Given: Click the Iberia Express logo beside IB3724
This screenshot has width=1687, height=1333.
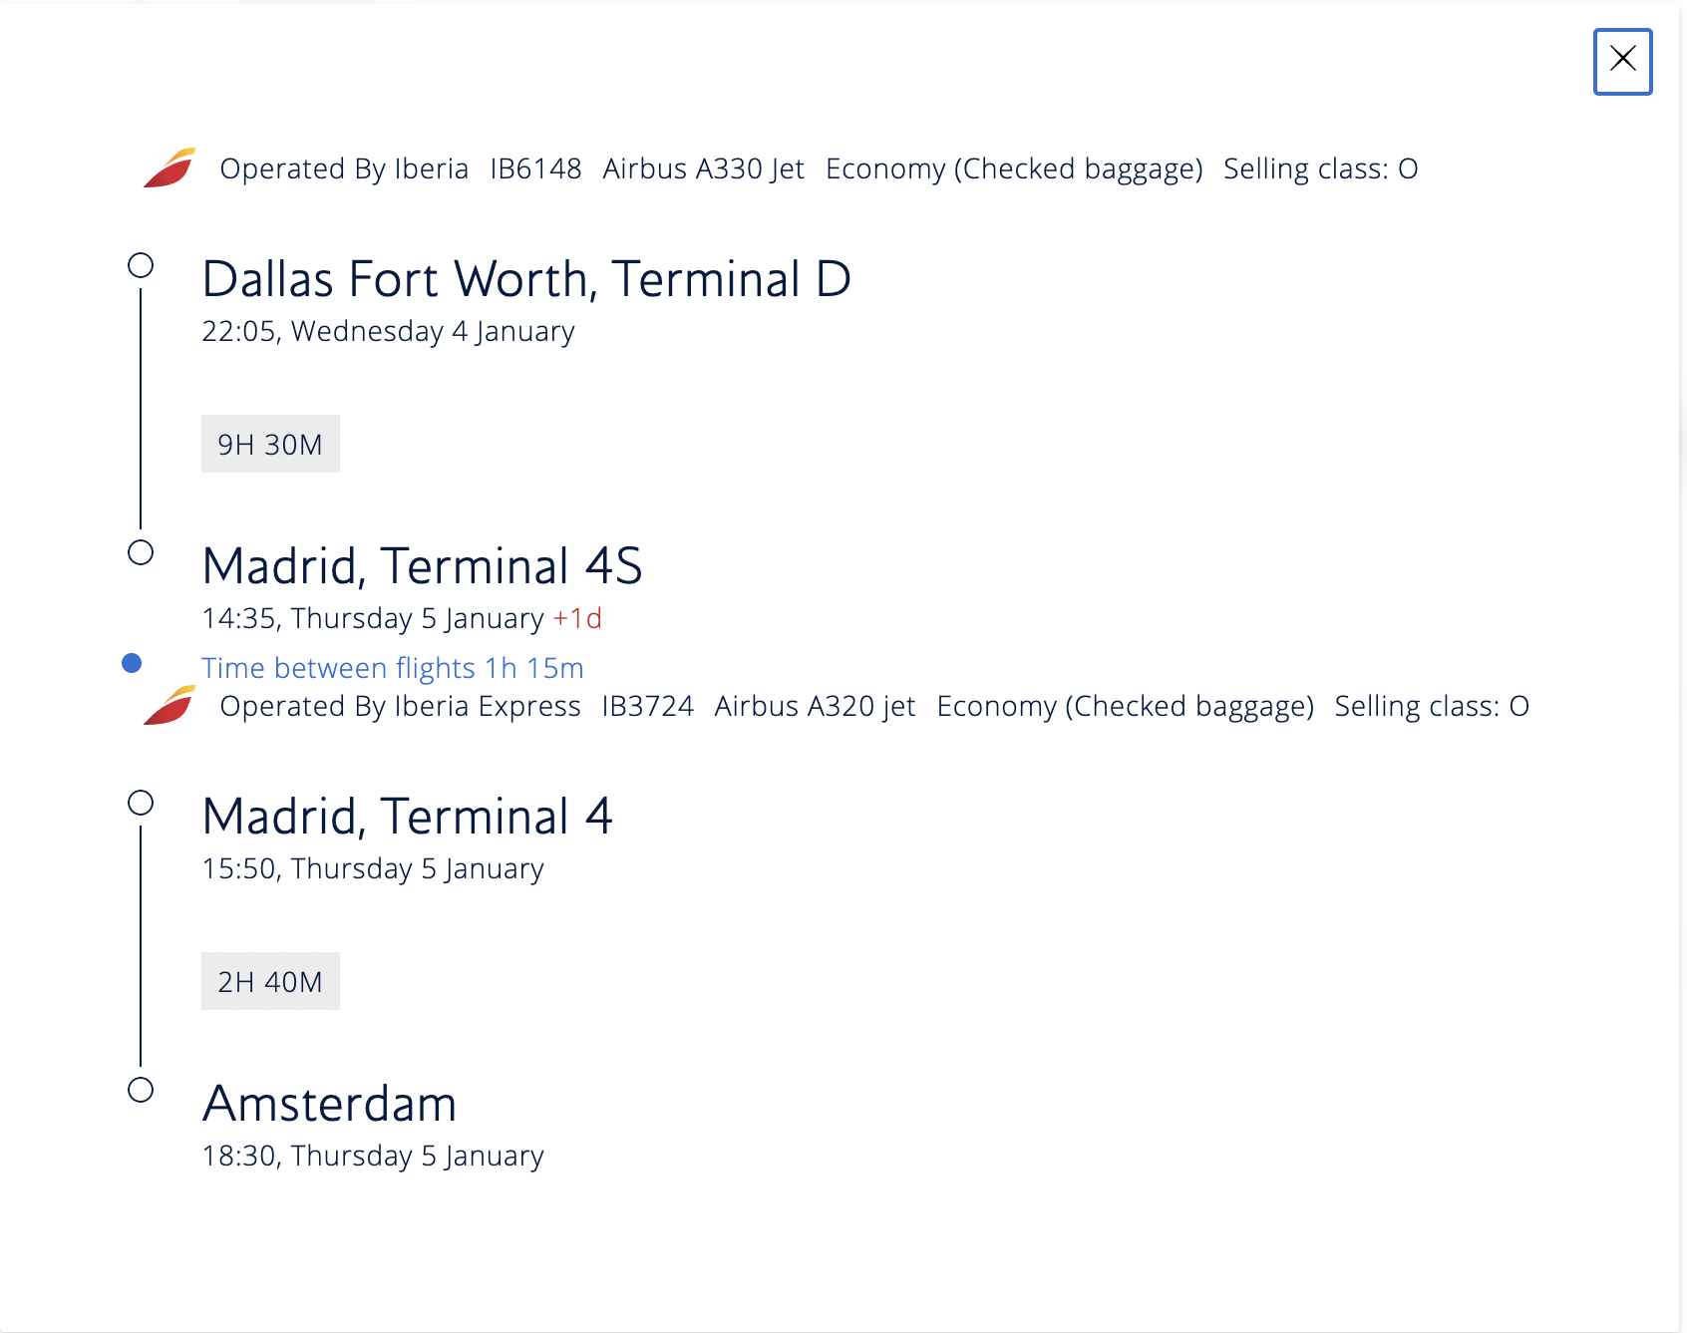Looking at the screenshot, I should [169, 706].
